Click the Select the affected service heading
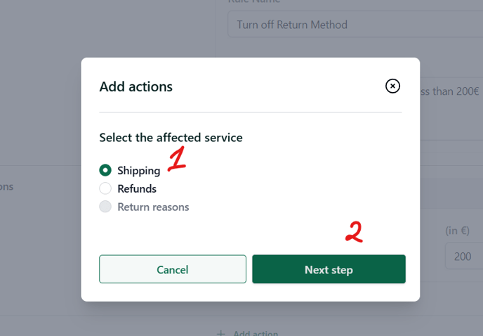 (x=171, y=138)
